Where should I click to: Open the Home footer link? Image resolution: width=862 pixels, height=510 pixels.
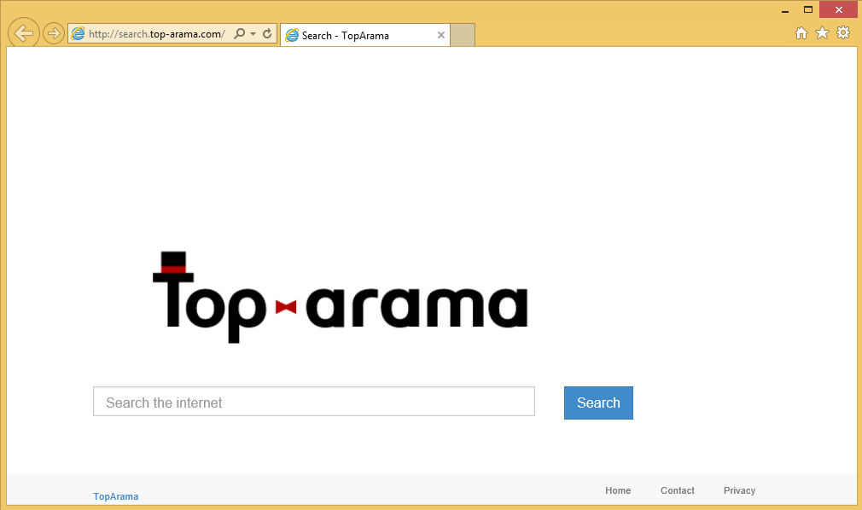click(x=618, y=490)
